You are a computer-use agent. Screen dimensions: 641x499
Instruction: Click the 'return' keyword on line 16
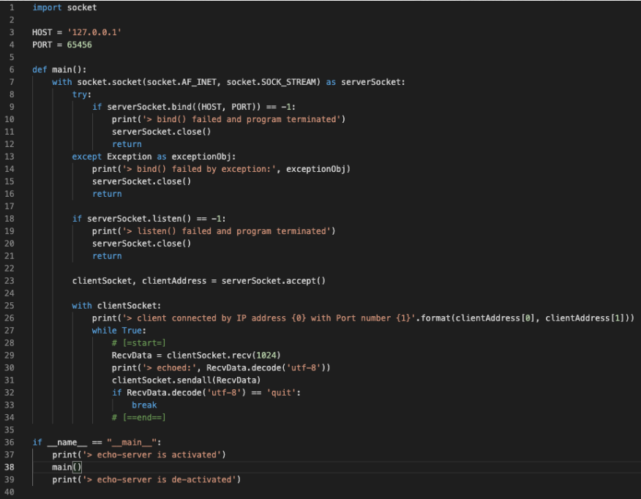pos(107,194)
